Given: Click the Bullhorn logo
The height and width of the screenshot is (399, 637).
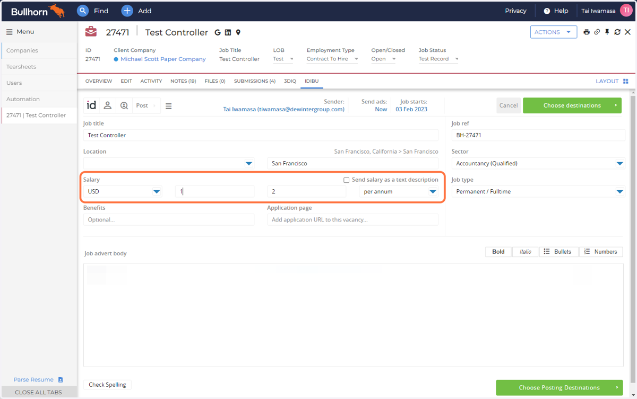Looking at the screenshot, I should pyautogui.click(x=38, y=11).
